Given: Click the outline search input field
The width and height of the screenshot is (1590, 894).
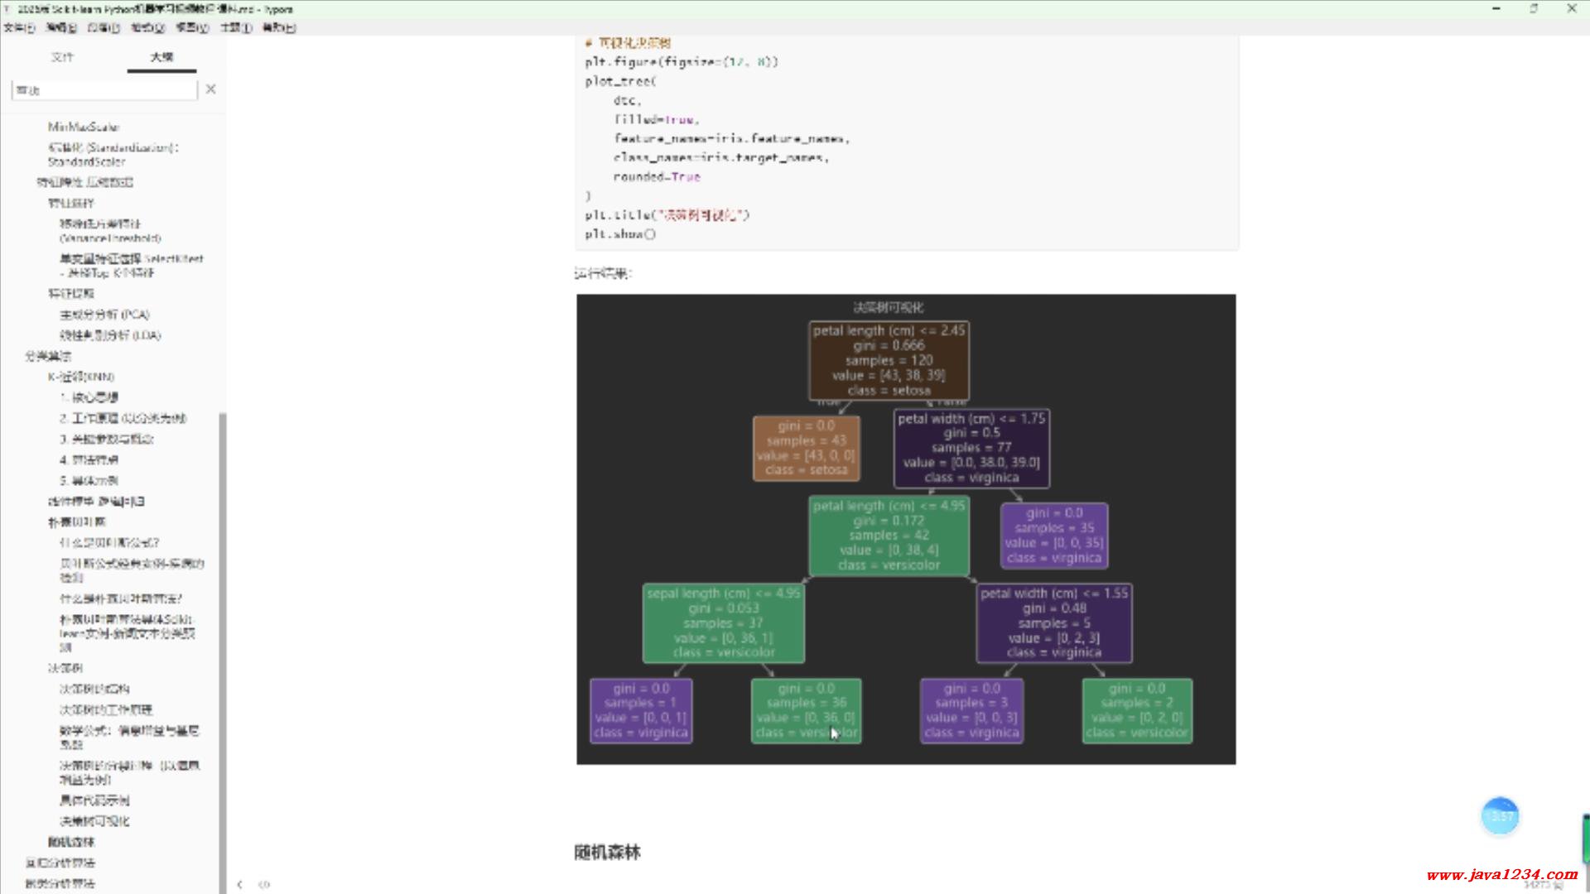Looking at the screenshot, I should click(x=104, y=89).
